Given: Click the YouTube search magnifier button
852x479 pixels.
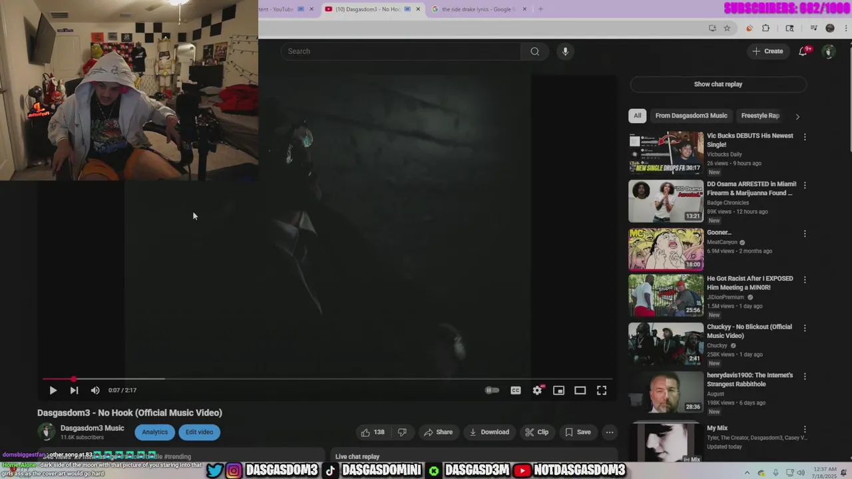Looking at the screenshot, I should pos(534,51).
